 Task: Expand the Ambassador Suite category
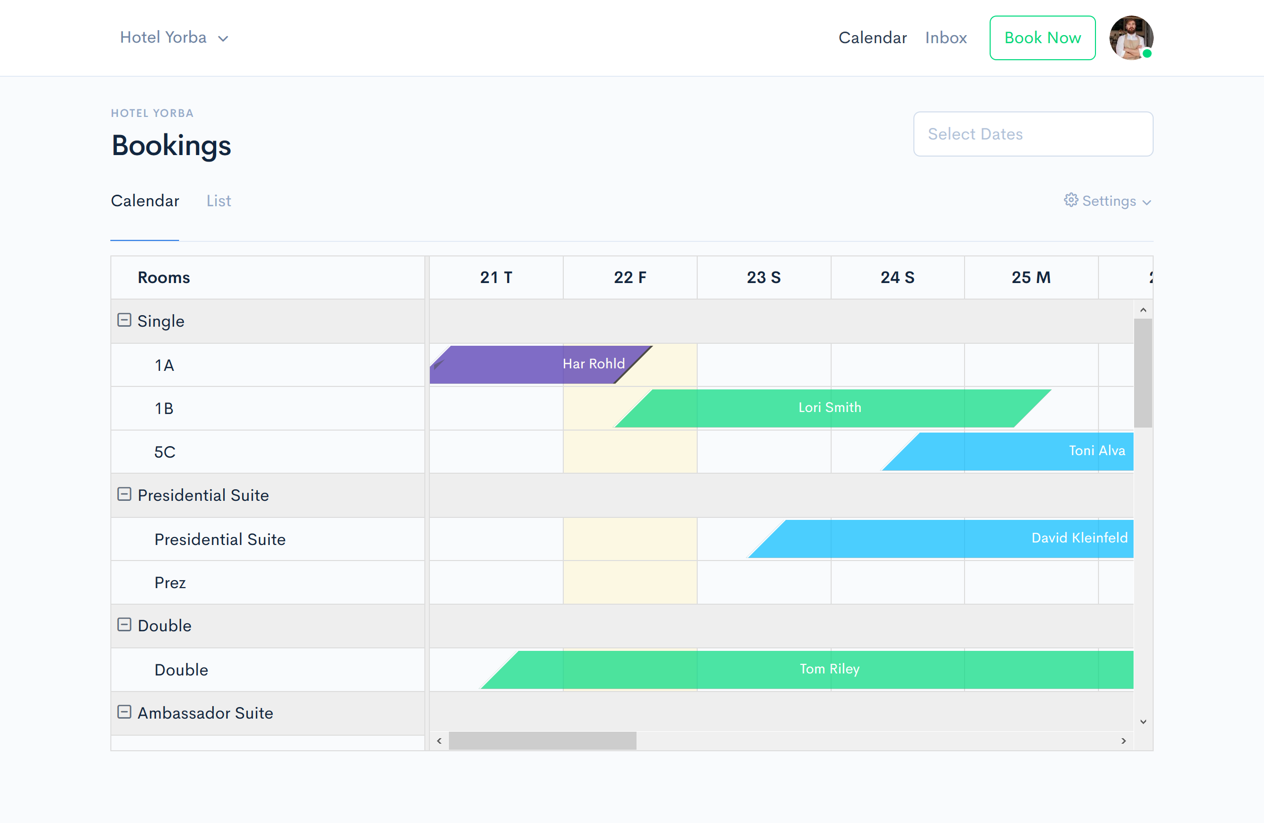(124, 712)
